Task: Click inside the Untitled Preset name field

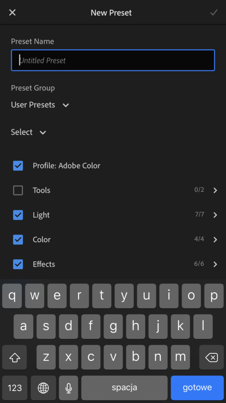Action: point(113,60)
